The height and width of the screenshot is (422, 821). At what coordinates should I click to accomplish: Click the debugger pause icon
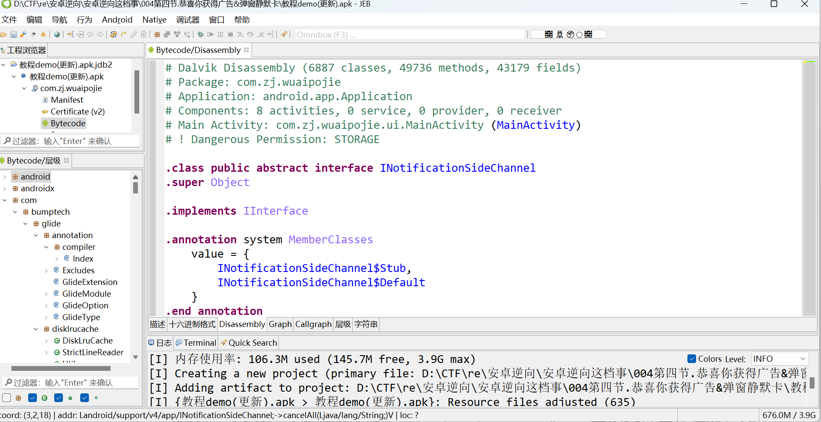tap(220, 34)
